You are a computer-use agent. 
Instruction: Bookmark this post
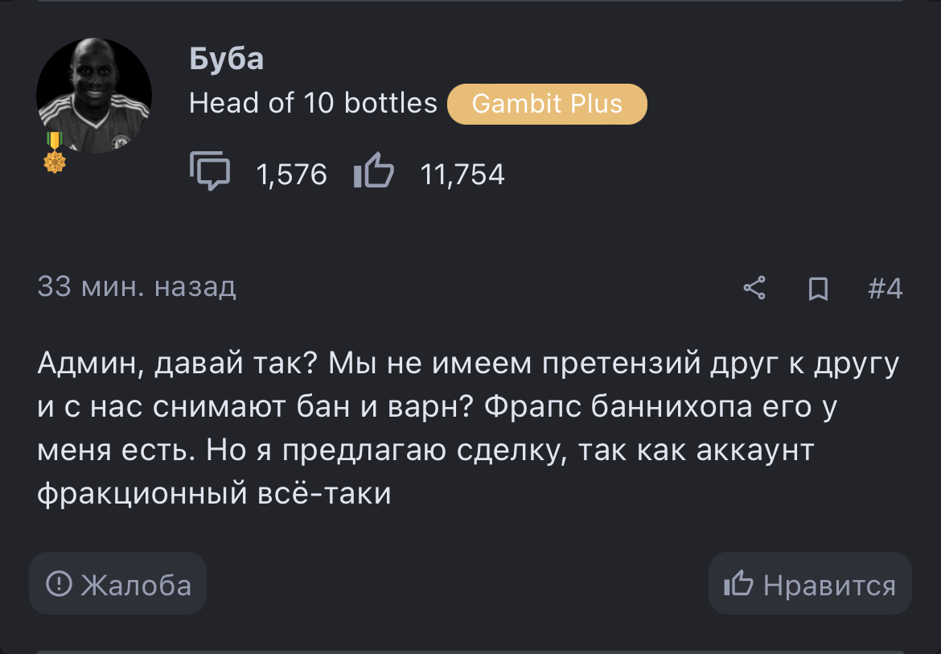pos(818,288)
